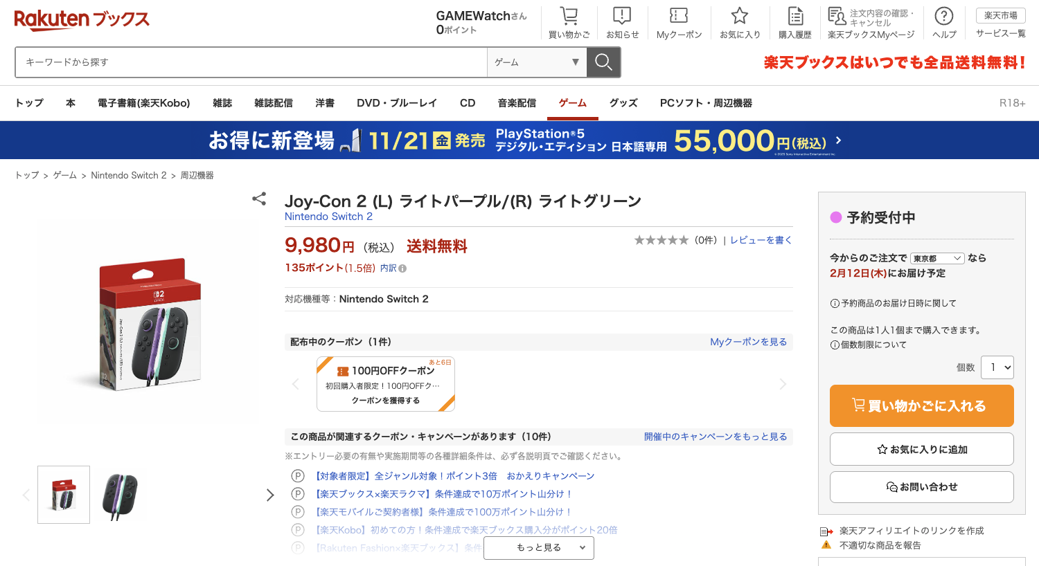This screenshot has height=566, width=1039.
Task: Click the Myクーポンを見る link
Action: tap(749, 342)
